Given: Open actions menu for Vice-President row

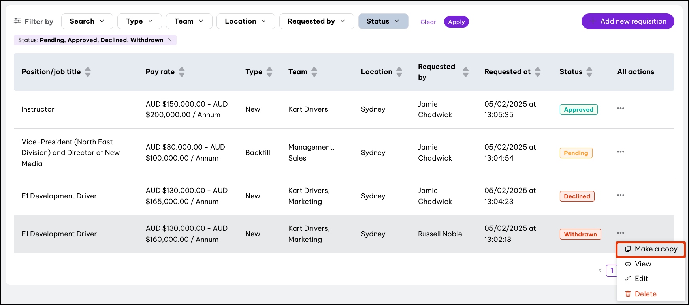Looking at the screenshot, I should click(620, 152).
